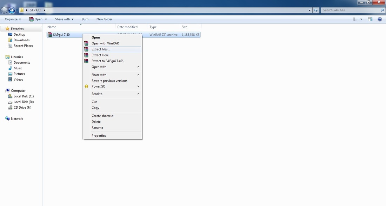Expand the Send to submenu
Viewport: 386px width, 206px height.
(112, 94)
